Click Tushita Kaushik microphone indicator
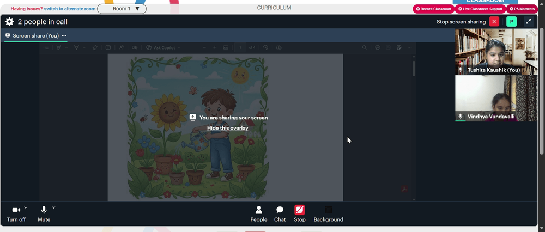 click(x=461, y=70)
